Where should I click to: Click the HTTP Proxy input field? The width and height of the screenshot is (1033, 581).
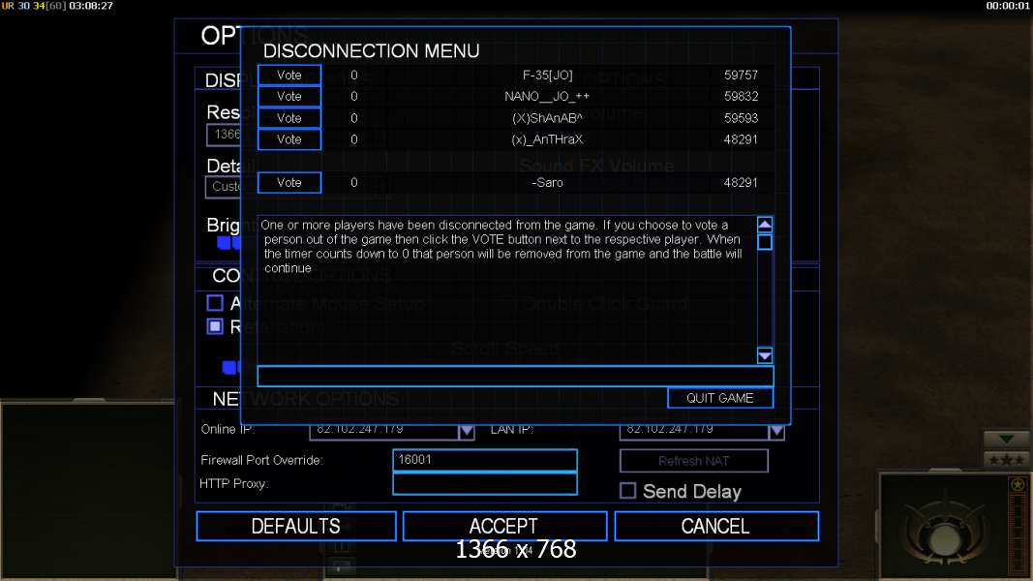click(x=485, y=483)
